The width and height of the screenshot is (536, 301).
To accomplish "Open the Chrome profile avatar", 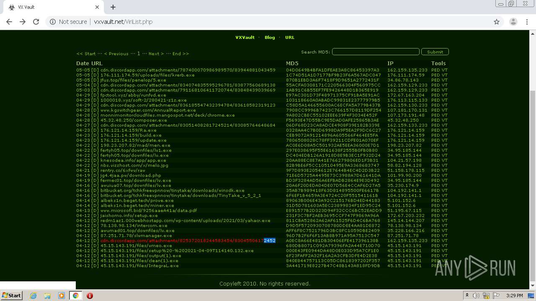I will pyautogui.click(x=513, y=22).
